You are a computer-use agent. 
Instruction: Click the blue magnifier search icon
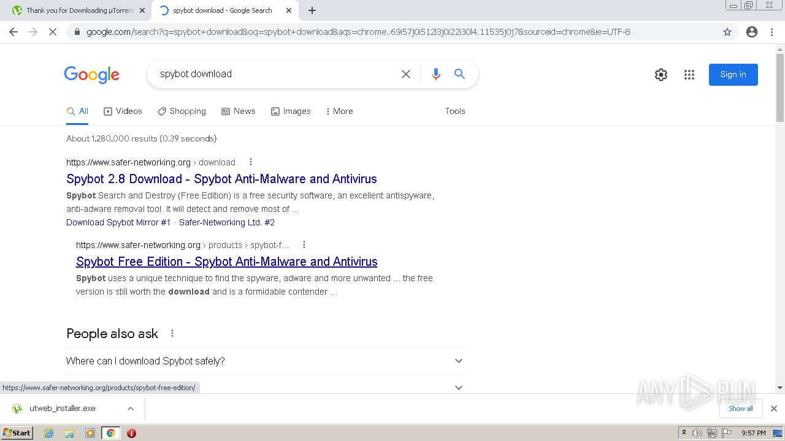point(459,74)
